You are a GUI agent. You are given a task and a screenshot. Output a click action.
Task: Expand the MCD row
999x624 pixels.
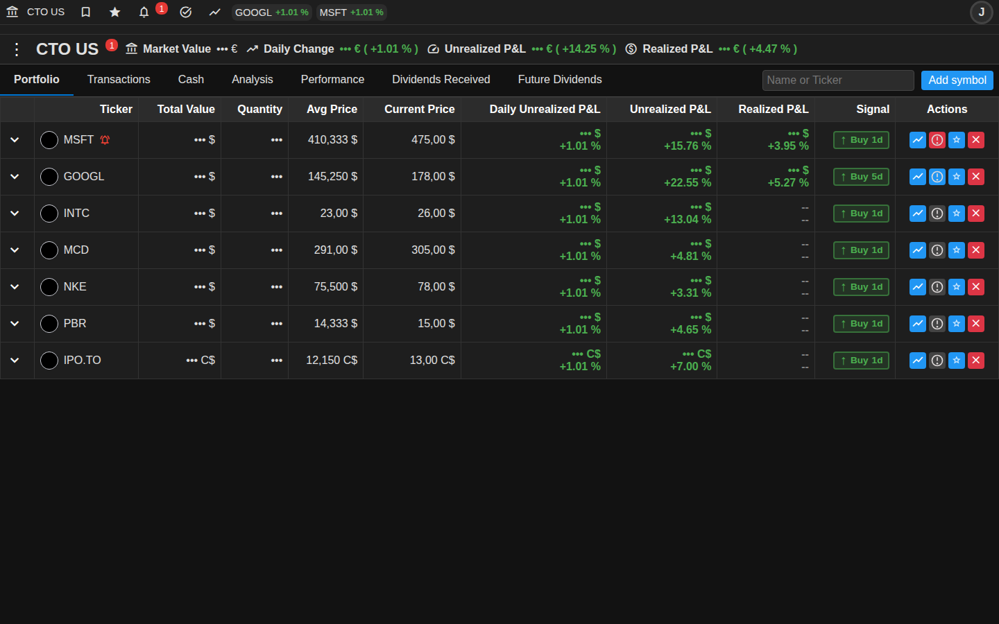click(15, 250)
